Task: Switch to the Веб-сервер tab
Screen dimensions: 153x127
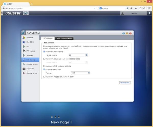Action: click(x=48, y=38)
